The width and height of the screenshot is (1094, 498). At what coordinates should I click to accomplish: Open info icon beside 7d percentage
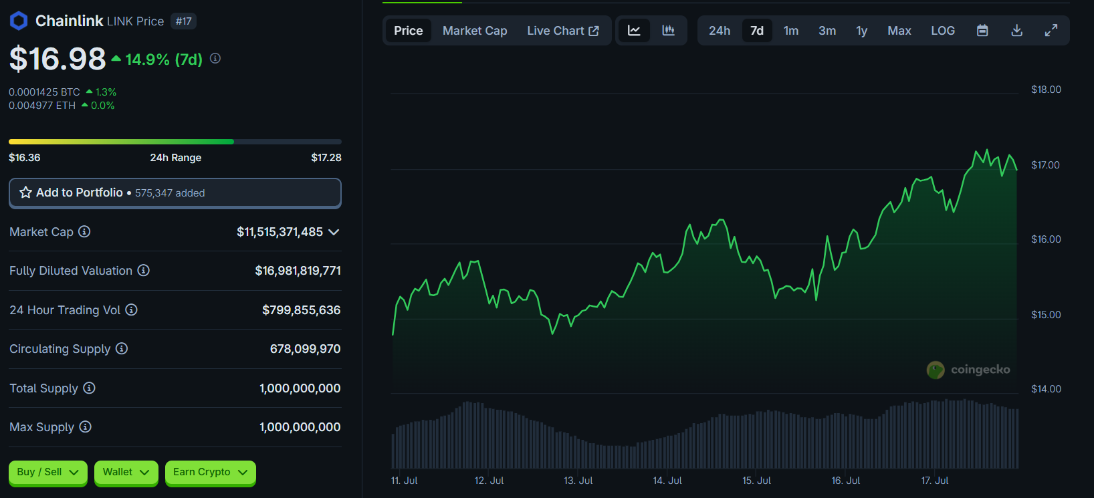pyautogui.click(x=215, y=59)
